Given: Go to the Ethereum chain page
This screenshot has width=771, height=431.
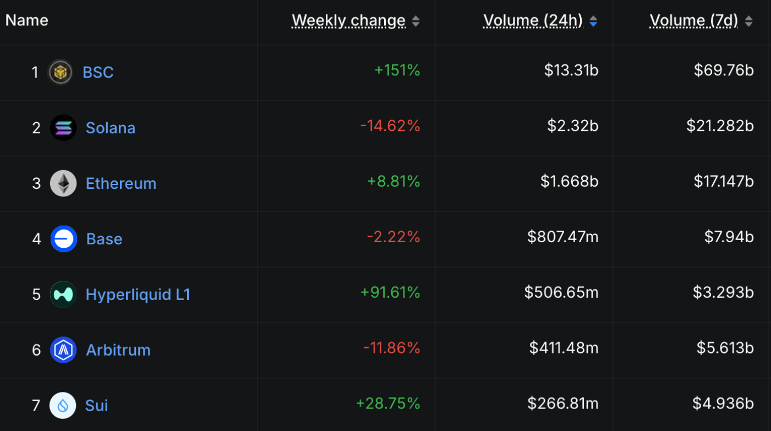Looking at the screenshot, I should point(121,183).
